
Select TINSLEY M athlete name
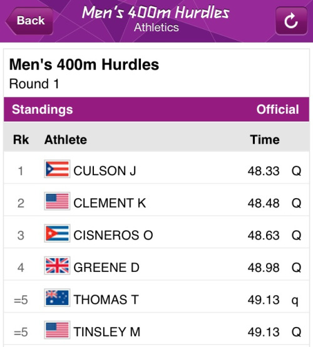click(x=107, y=332)
